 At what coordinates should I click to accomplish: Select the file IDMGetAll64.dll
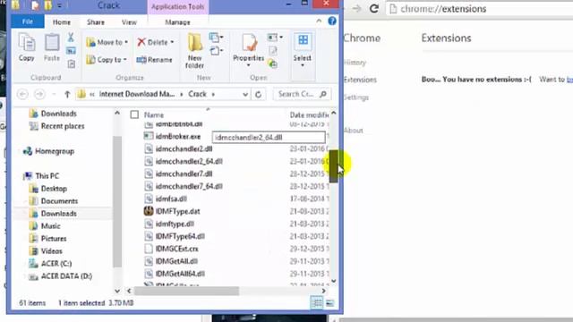pos(180,274)
